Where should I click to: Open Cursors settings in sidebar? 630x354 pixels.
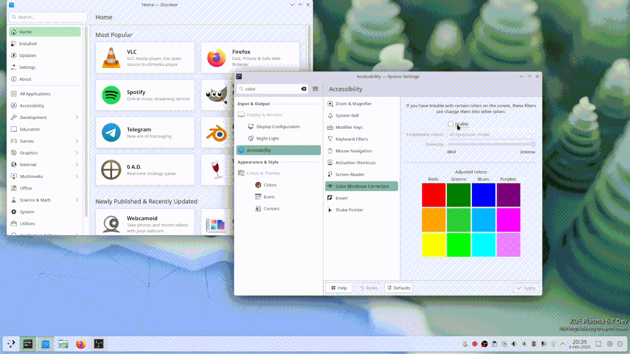coord(279,208)
